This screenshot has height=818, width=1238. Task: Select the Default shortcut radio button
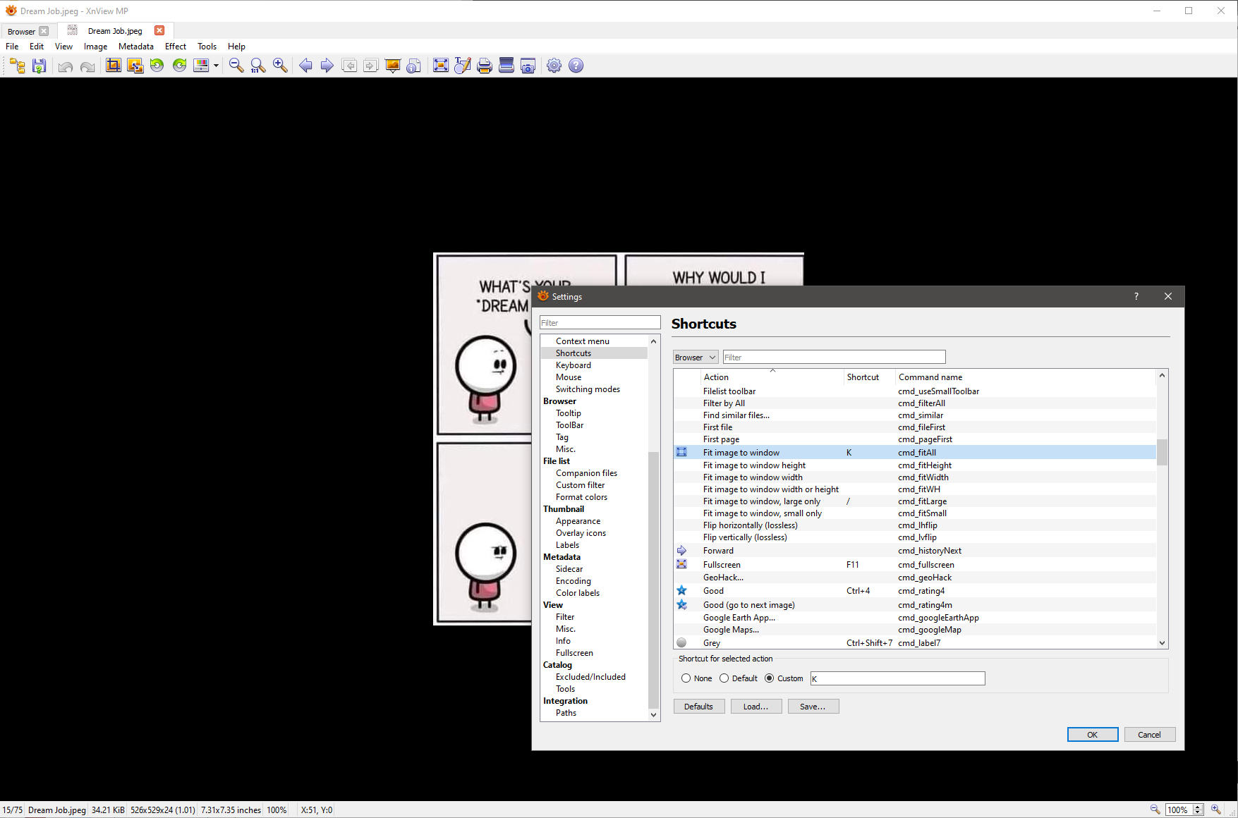point(724,678)
